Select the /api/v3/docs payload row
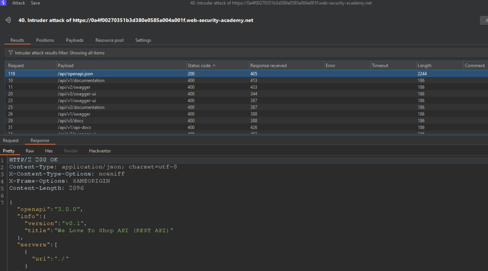488x271 pixels. click(x=246, y=120)
